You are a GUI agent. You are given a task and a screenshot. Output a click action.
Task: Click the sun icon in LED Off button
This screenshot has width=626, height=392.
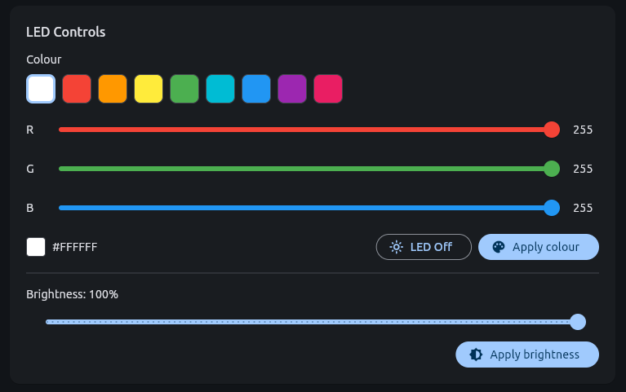click(396, 247)
